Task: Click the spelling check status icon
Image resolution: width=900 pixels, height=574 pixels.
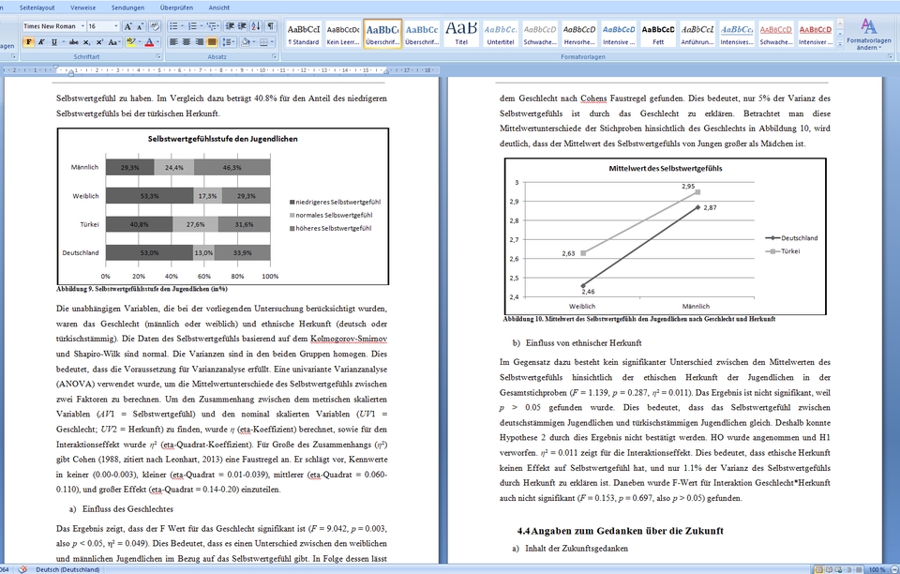Action: pos(22,569)
